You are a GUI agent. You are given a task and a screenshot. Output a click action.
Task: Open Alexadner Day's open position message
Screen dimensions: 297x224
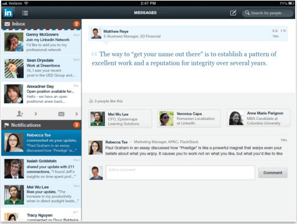(41, 94)
